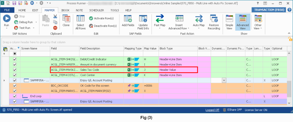Viewport: 293px width, 122px height.
Task: Click the Run play icon in ribbon
Action: pyautogui.click(x=7, y=19)
